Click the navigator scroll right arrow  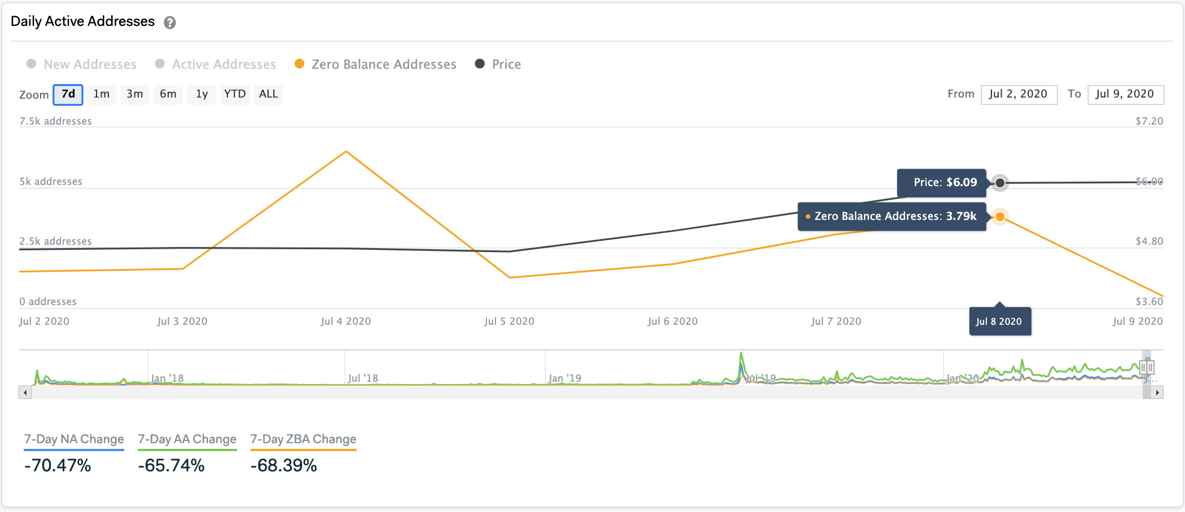(1157, 392)
